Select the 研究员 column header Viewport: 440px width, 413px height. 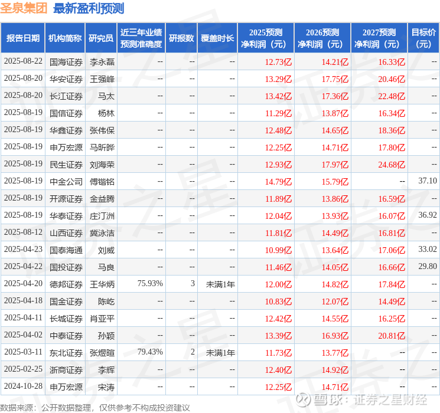[x=101, y=38]
